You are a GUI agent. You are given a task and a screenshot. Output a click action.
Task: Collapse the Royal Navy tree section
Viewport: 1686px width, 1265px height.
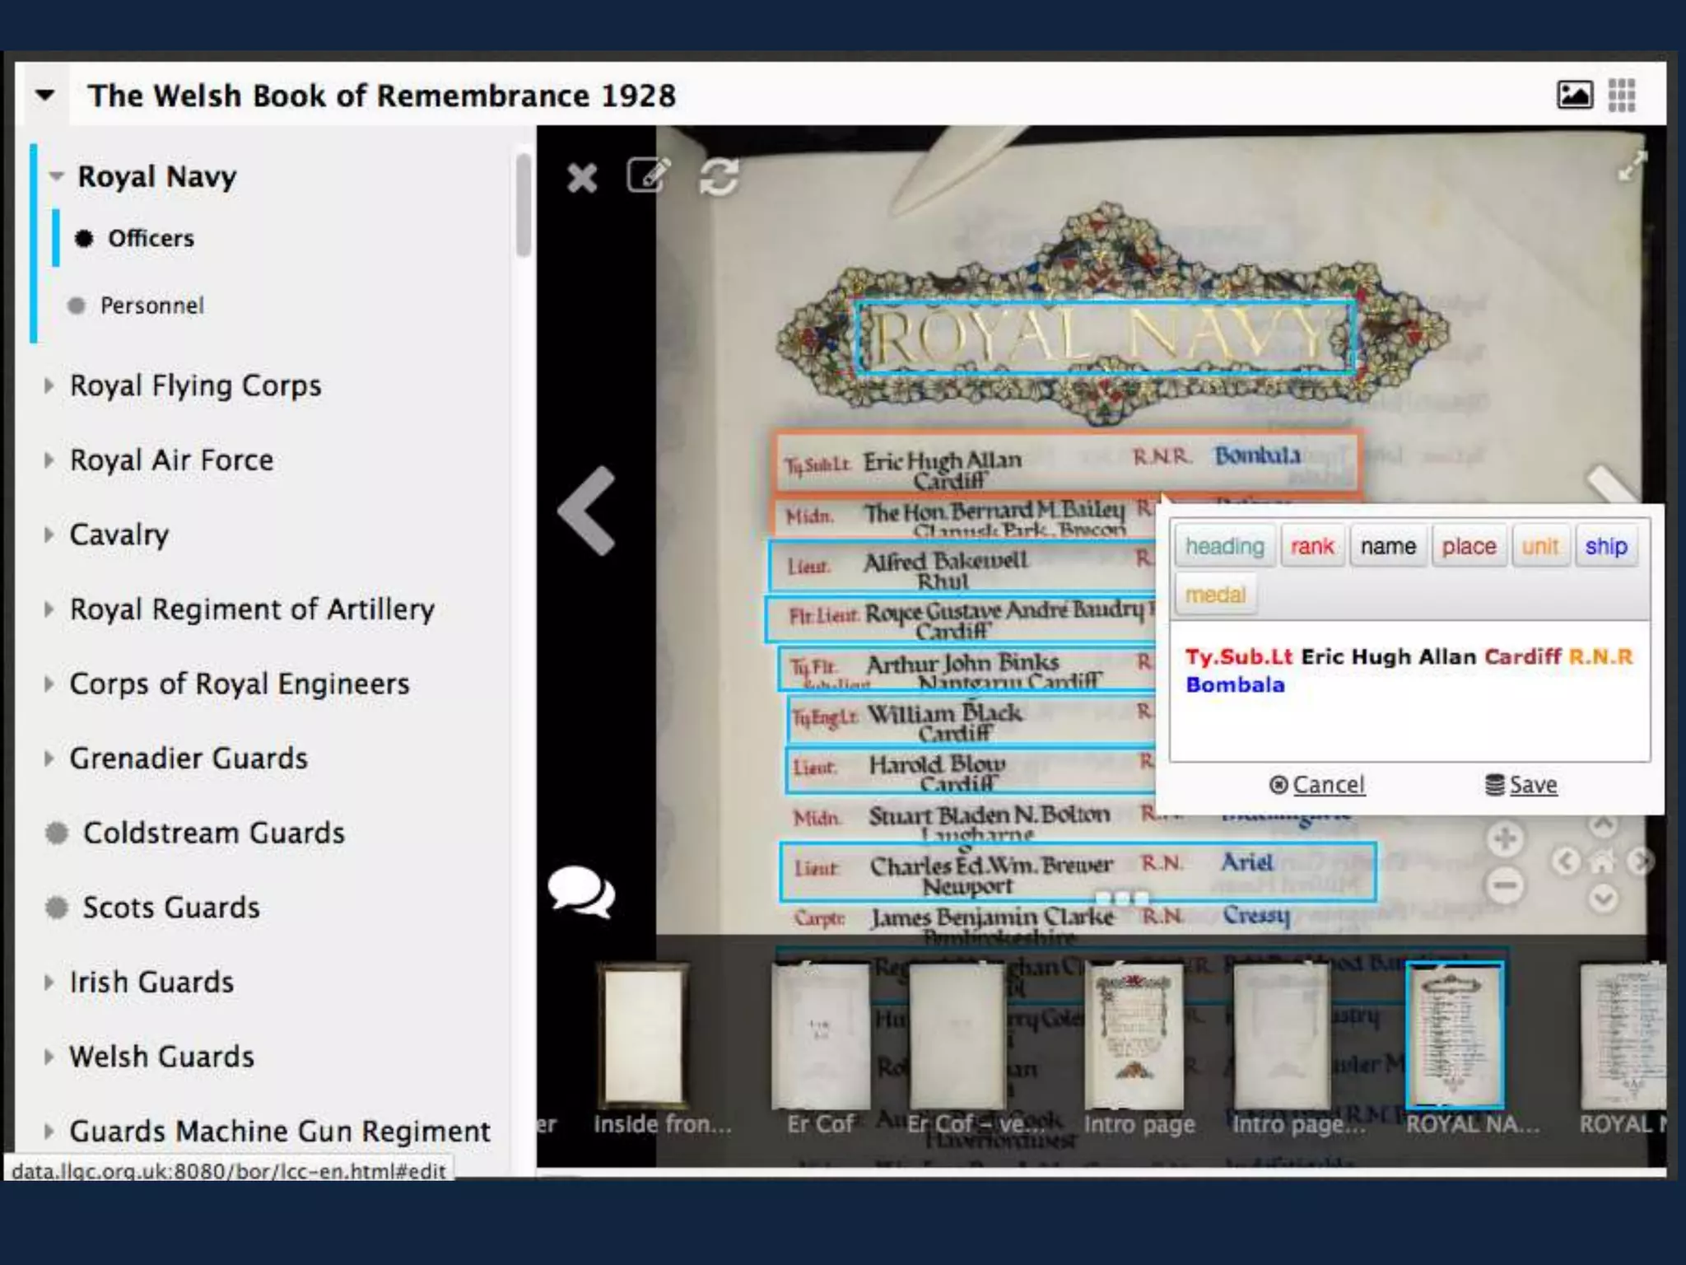pos(56,176)
